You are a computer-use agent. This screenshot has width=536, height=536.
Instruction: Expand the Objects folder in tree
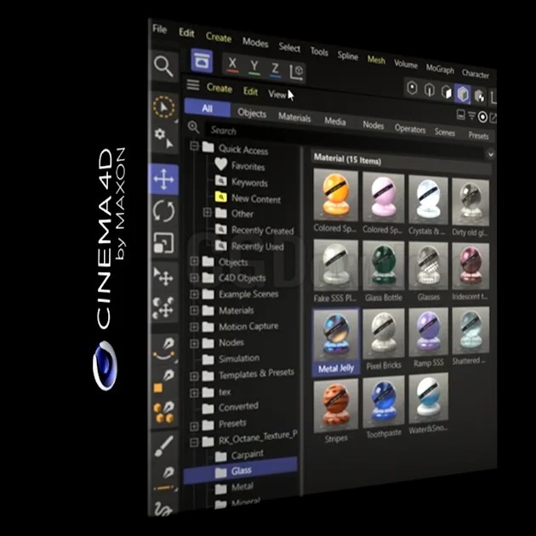[194, 261]
